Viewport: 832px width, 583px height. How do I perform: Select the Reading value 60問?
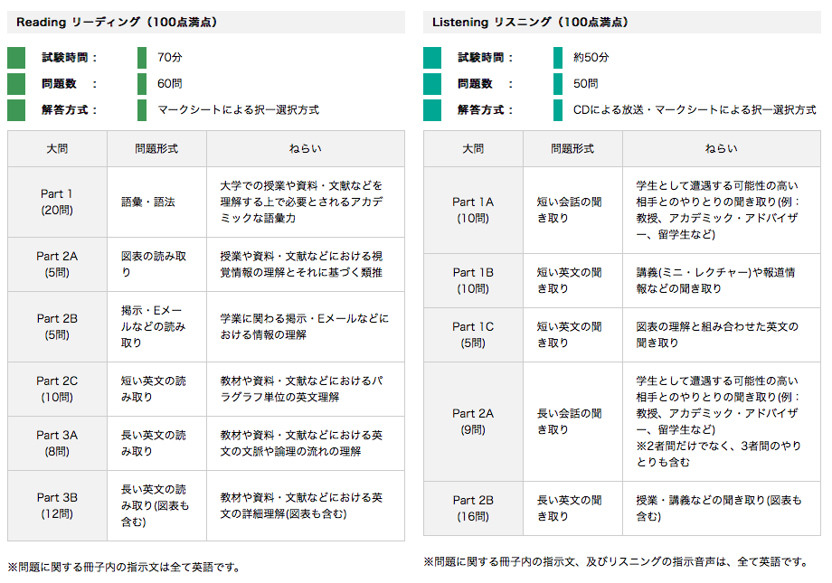[170, 84]
